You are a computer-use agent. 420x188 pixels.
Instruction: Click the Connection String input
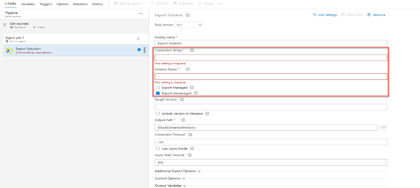271,58
